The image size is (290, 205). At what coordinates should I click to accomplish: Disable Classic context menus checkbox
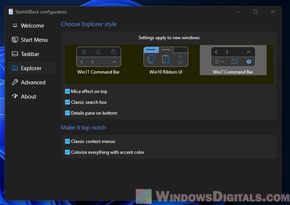(67, 141)
